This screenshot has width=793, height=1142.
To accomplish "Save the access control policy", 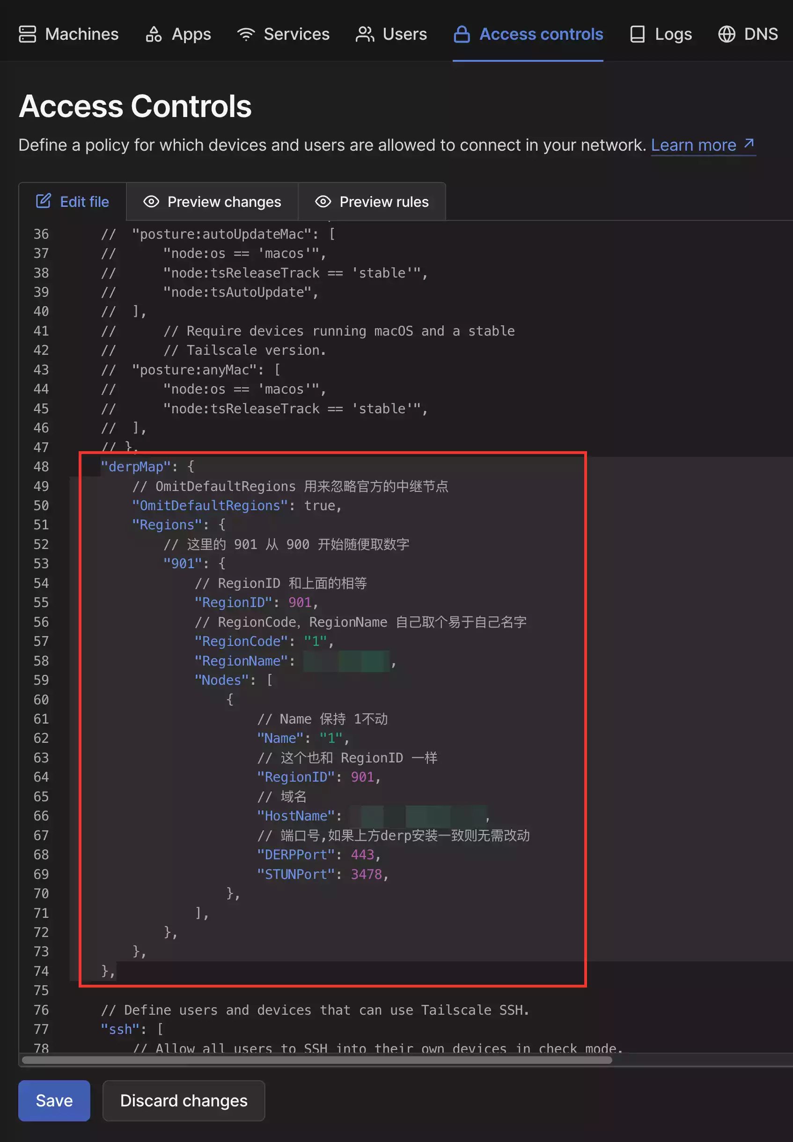I will click(x=54, y=1100).
